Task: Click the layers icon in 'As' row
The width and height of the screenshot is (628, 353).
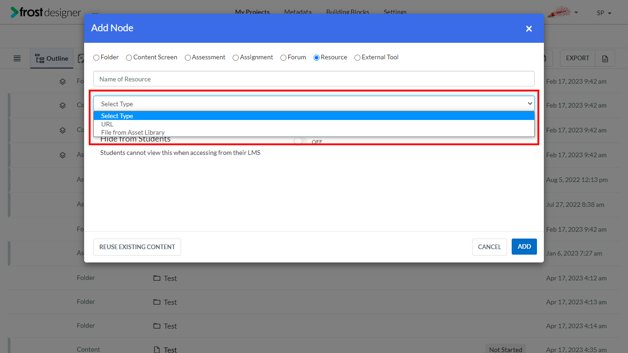Action: point(63,155)
